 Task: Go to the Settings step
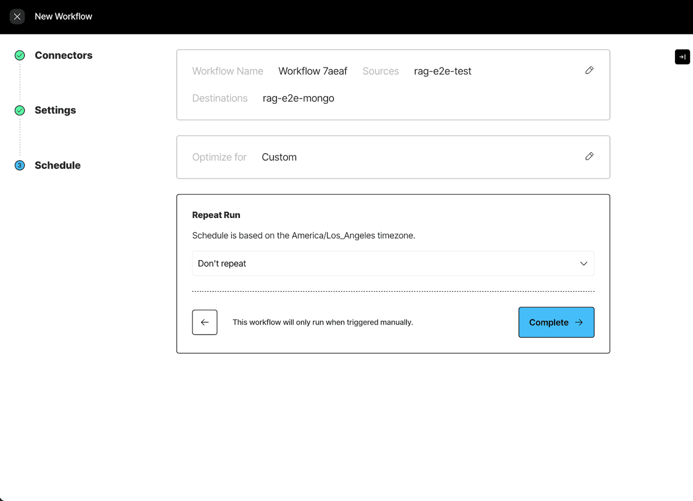[55, 110]
